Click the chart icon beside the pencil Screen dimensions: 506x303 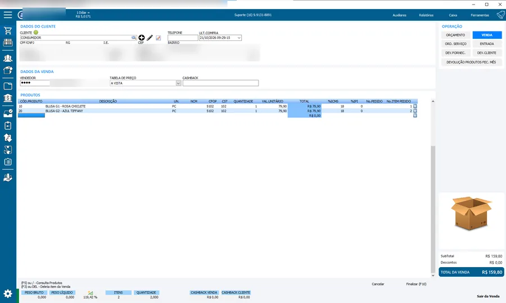click(x=158, y=38)
